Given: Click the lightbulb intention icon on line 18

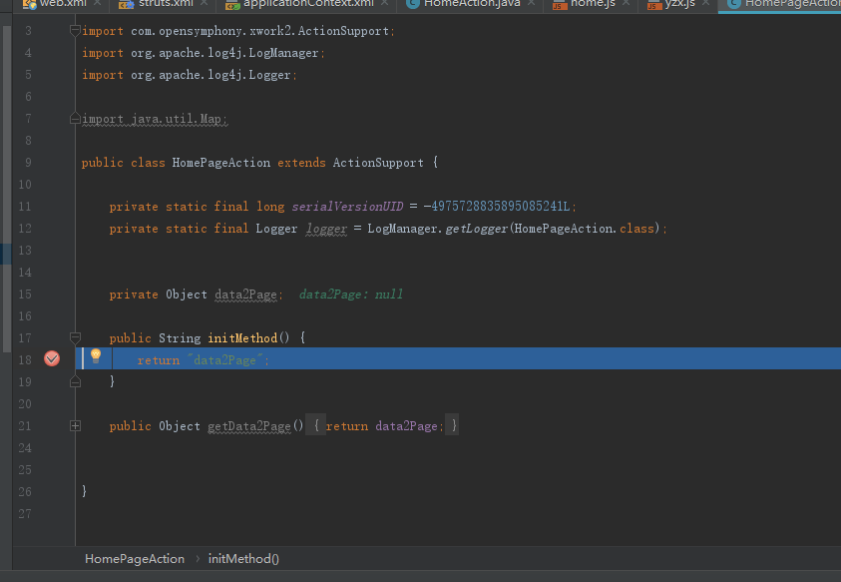Looking at the screenshot, I should (x=96, y=356).
